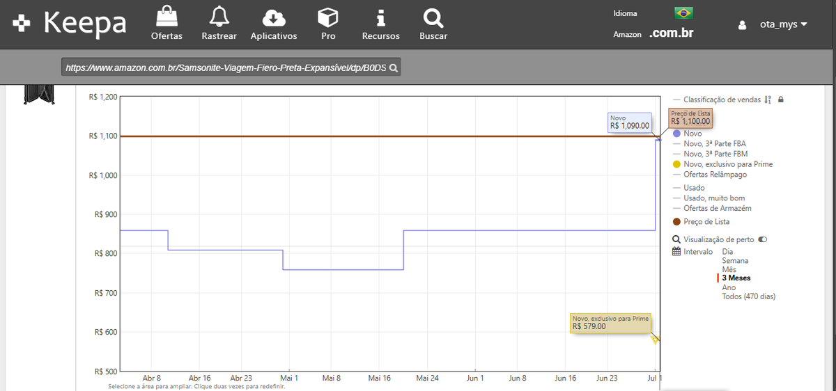Open the Rastrear bell menu
Image resolution: width=836 pixels, height=391 pixels.
tap(219, 23)
